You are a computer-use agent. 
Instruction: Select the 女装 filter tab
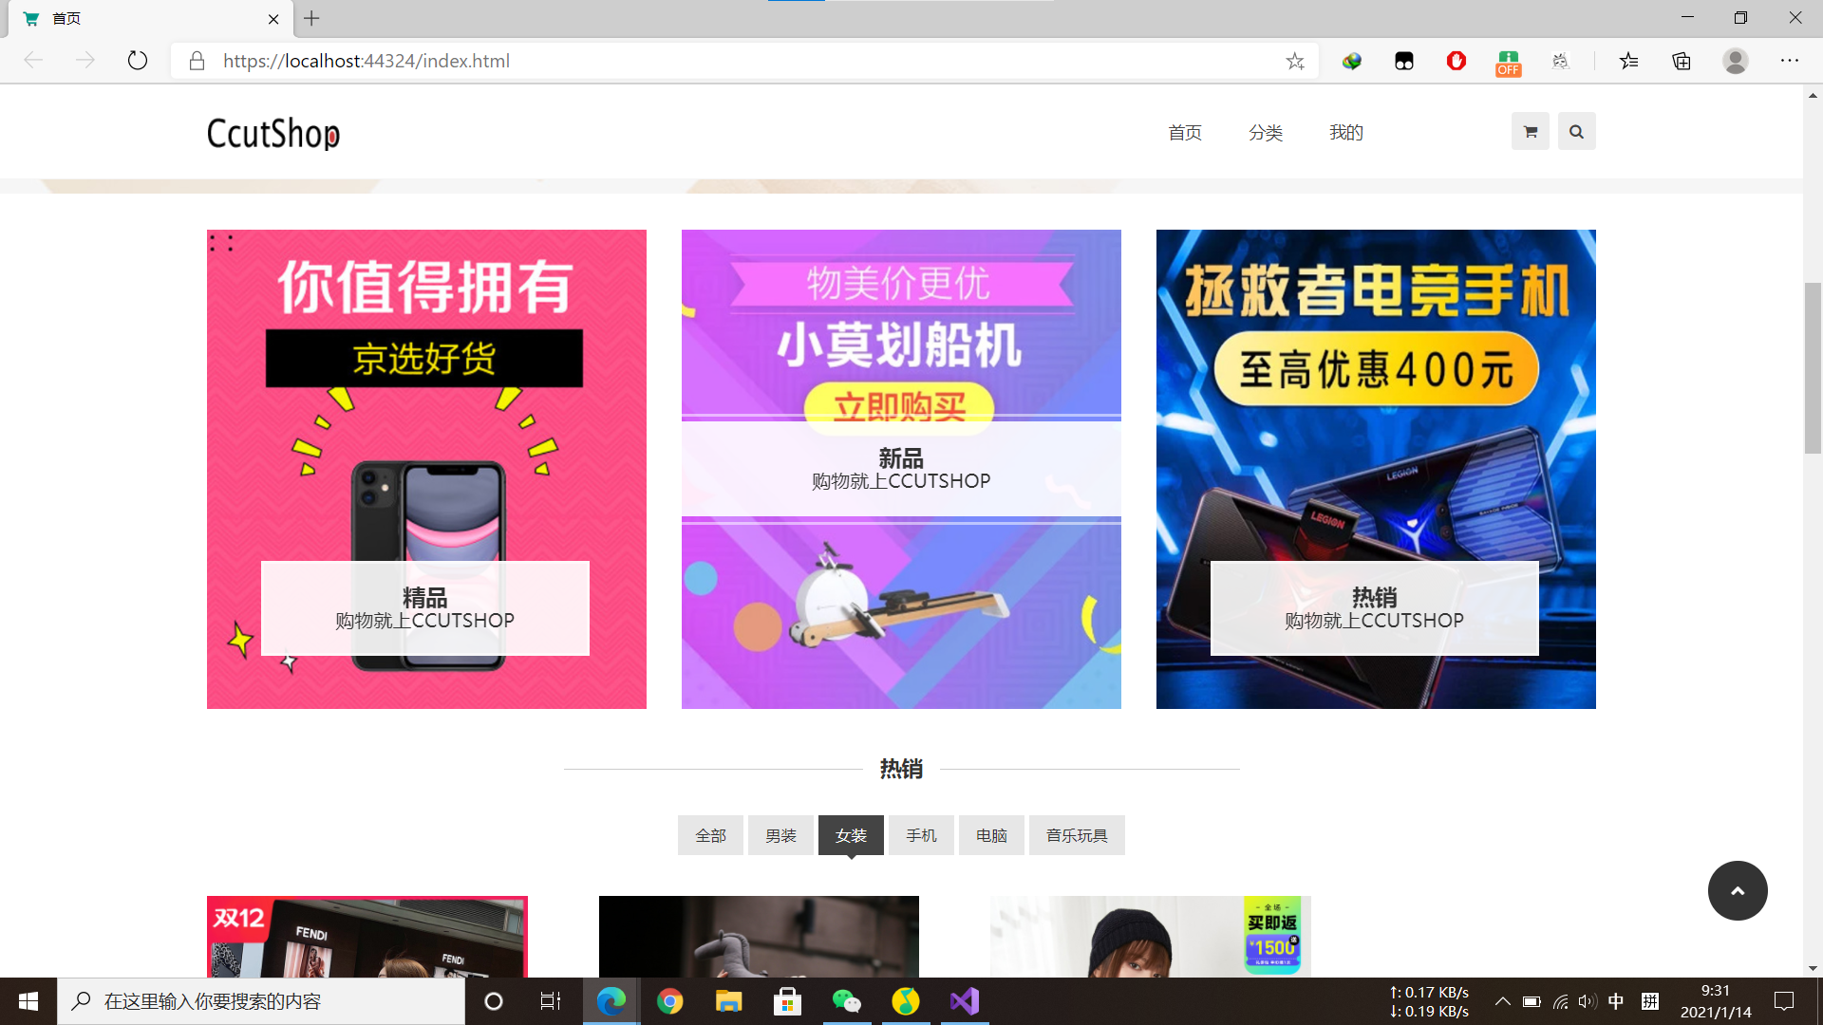point(851,835)
